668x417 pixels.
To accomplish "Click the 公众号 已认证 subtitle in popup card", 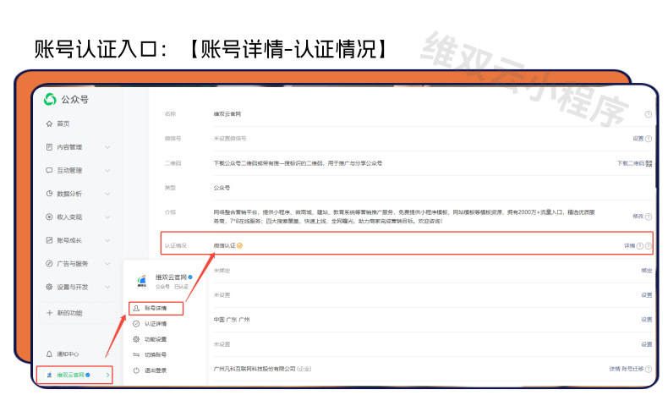I will click(172, 287).
